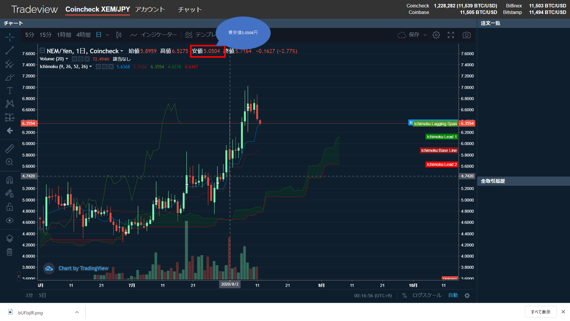Viewport: 570px width, 321px height.
Task: Select the zoom-in magnifier tool
Action: pyautogui.click(x=9, y=162)
